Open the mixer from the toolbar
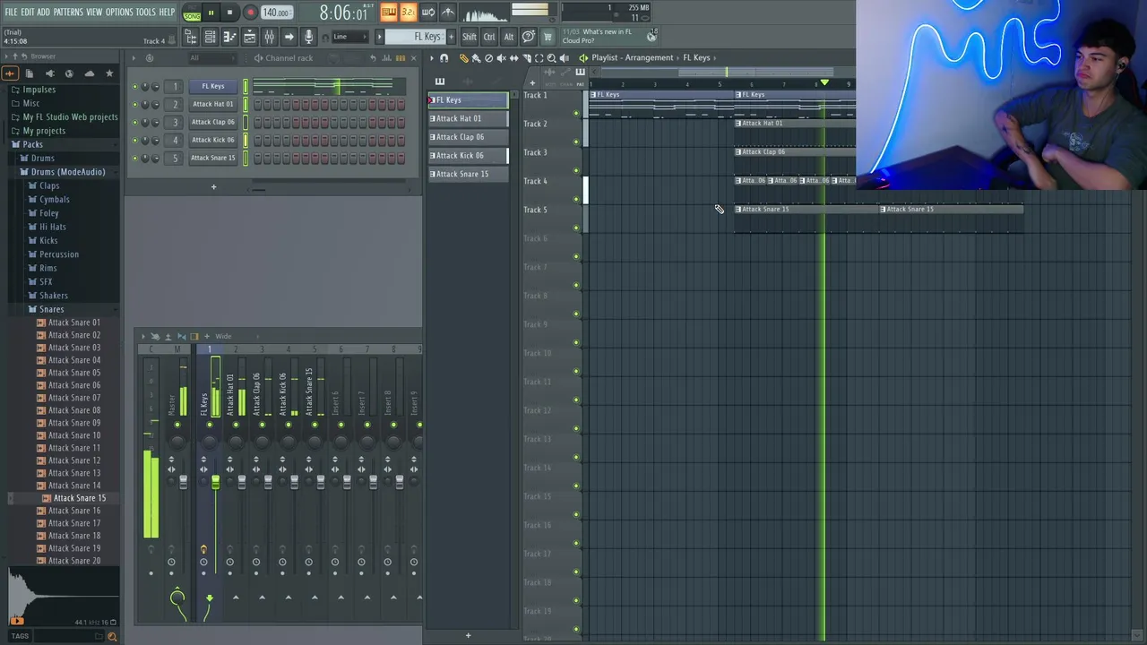 (x=269, y=37)
